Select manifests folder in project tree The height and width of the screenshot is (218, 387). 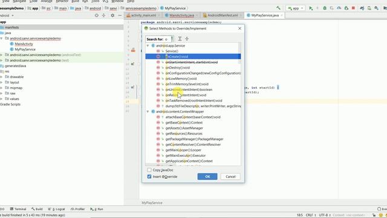(11, 27)
